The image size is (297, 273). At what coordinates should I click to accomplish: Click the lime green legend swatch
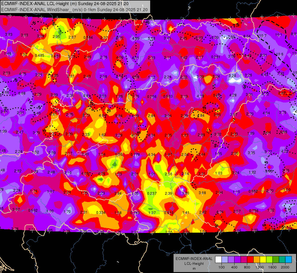269,260
